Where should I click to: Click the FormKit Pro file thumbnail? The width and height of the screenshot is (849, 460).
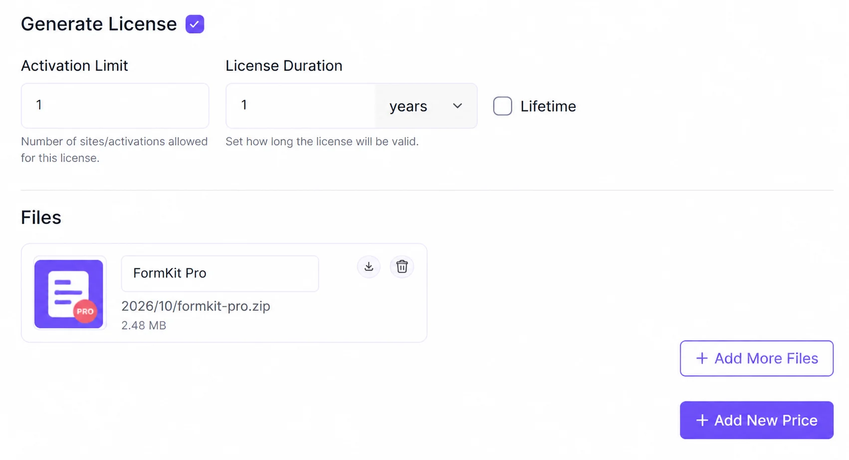tap(69, 294)
